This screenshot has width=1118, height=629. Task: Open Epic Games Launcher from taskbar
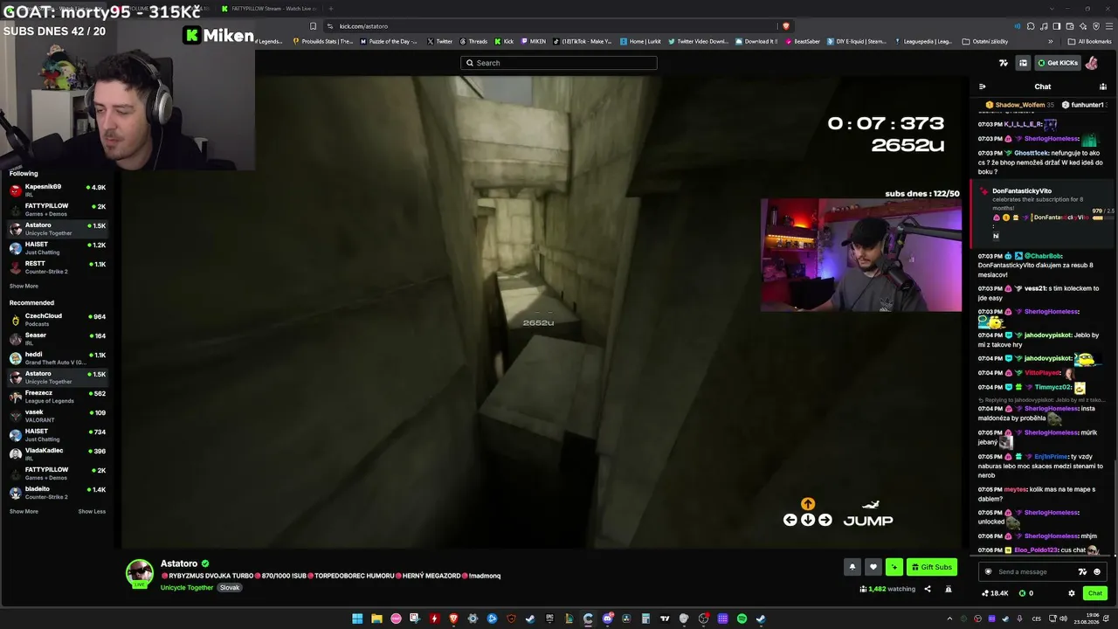(549, 619)
